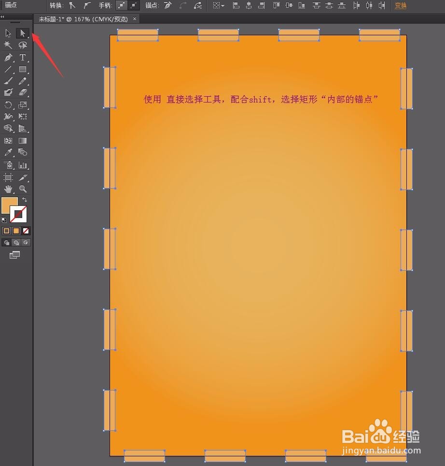
Task: Select the Lasso tool
Action: point(23,45)
